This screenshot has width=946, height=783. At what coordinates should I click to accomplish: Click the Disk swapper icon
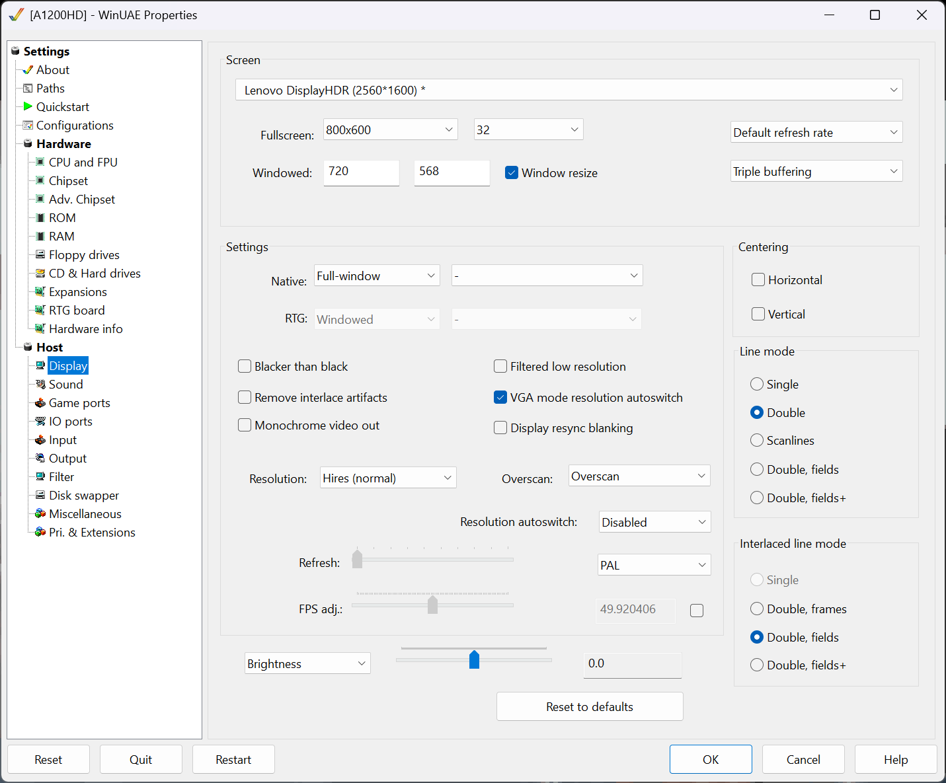point(40,495)
